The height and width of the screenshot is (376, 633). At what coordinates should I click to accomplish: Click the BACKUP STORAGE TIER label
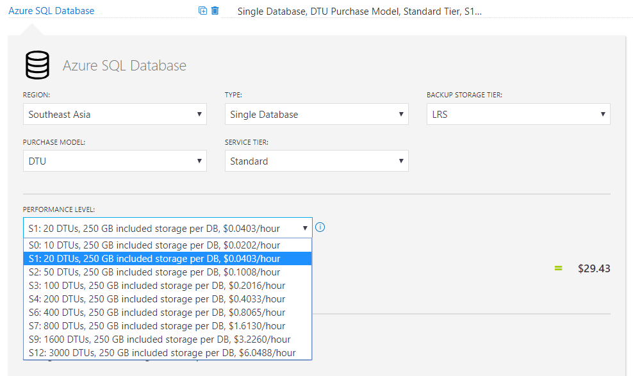pos(464,95)
